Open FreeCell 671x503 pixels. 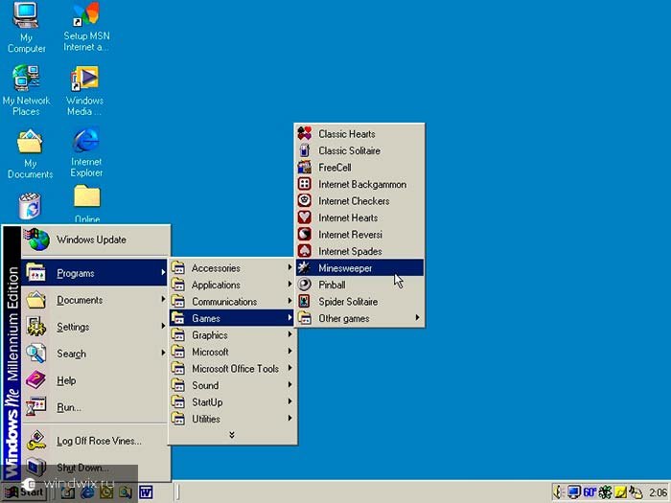click(x=359, y=168)
